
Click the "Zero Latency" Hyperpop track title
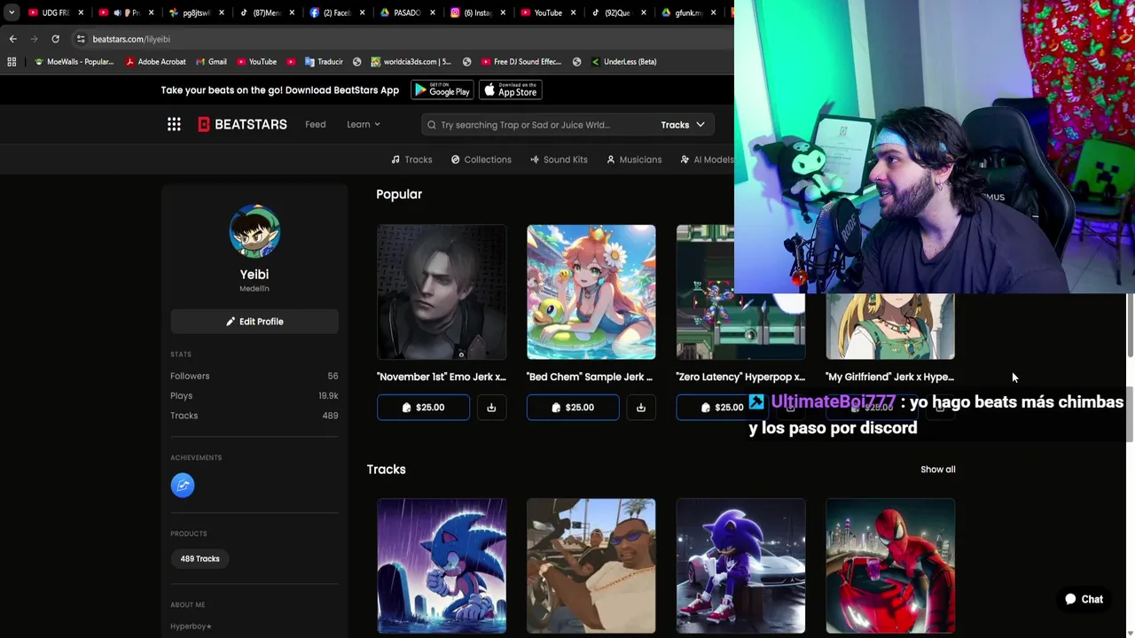click(740, 377)
